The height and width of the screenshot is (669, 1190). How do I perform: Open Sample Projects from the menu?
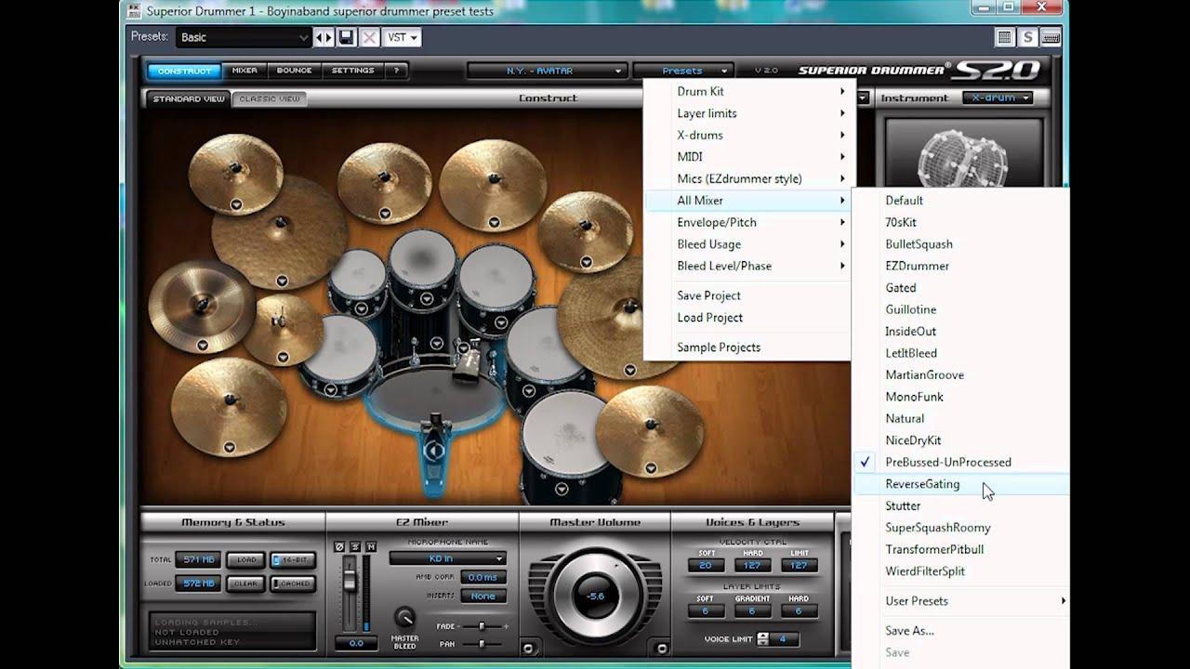[747, 348]
